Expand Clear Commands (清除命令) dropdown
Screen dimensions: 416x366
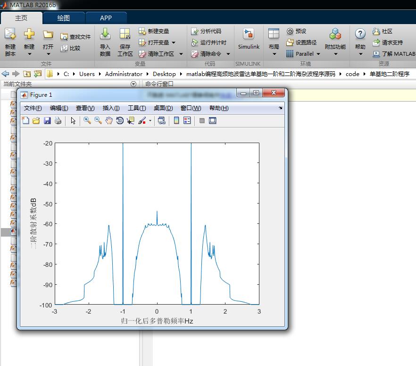[x=228, y=54]
